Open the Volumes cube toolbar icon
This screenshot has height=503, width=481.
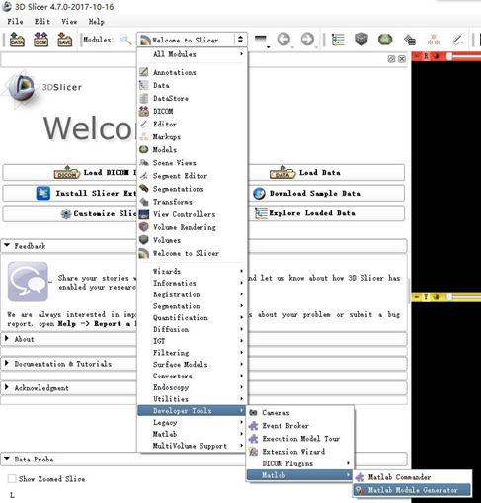(x=361, y=40)
